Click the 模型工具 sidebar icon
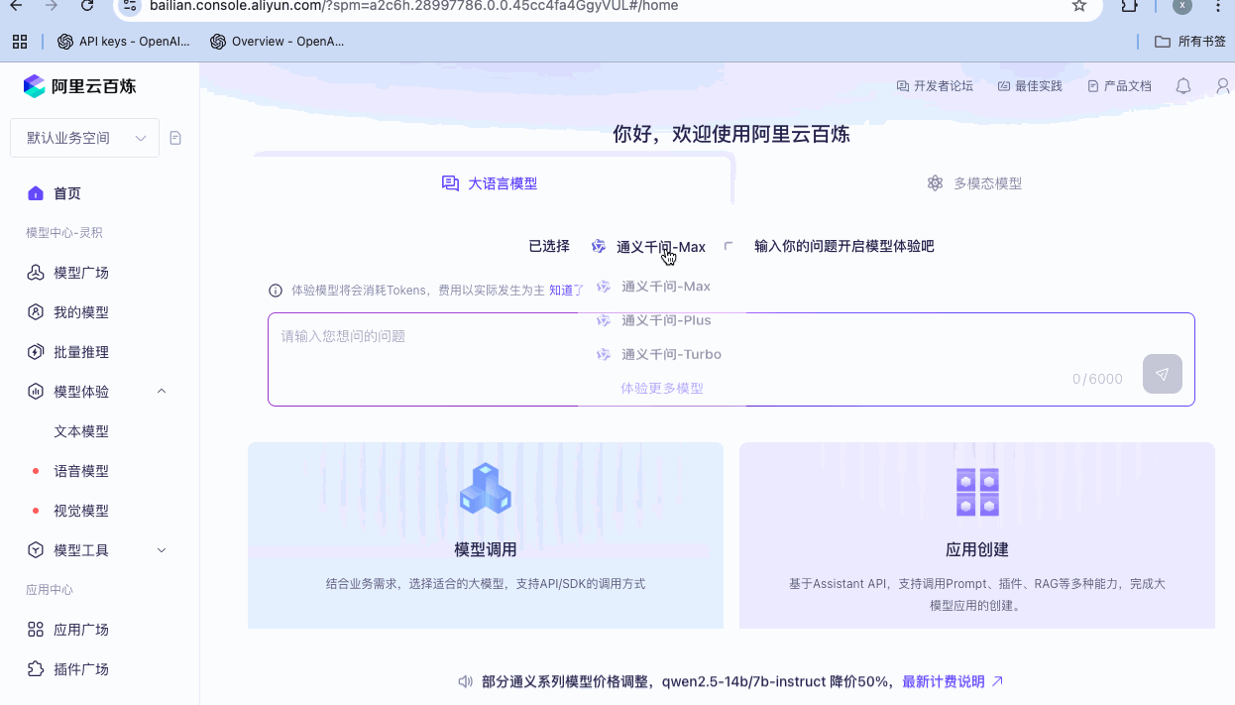This screenshot has width=1235, height=705. [36, 550]
